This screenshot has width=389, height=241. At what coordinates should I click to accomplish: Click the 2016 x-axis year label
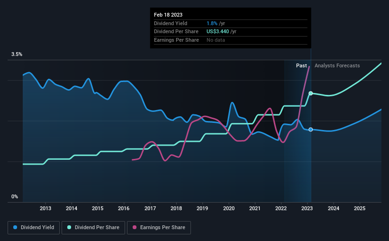124,208
